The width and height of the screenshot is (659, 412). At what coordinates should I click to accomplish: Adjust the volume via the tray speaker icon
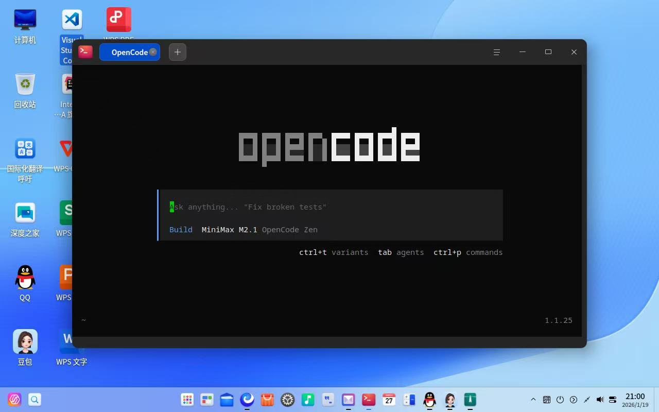(x=599, y=399)
